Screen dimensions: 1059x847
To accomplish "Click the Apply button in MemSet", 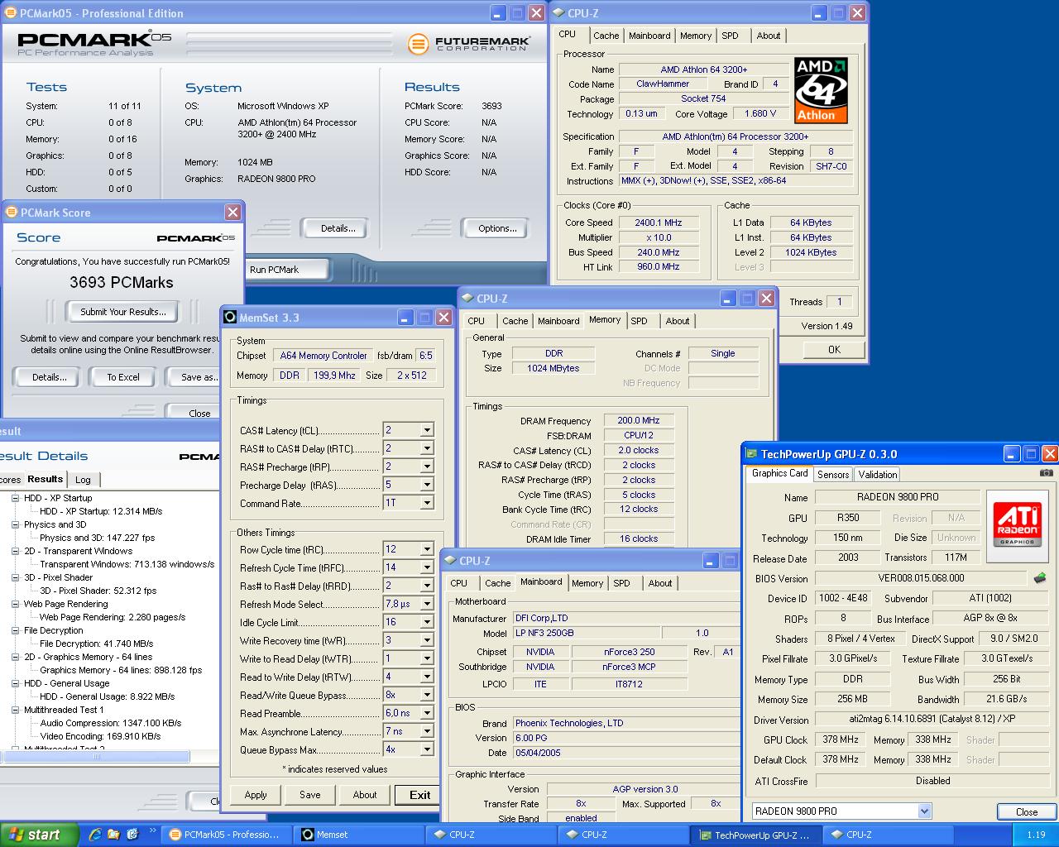I will (256, 795).
